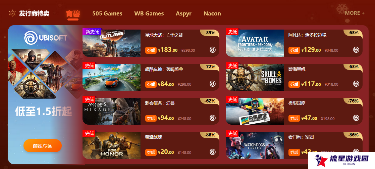Viewport: 375px width, 169px height.
Task: Switch to the 505 Games tab
Action: [107, 14]
